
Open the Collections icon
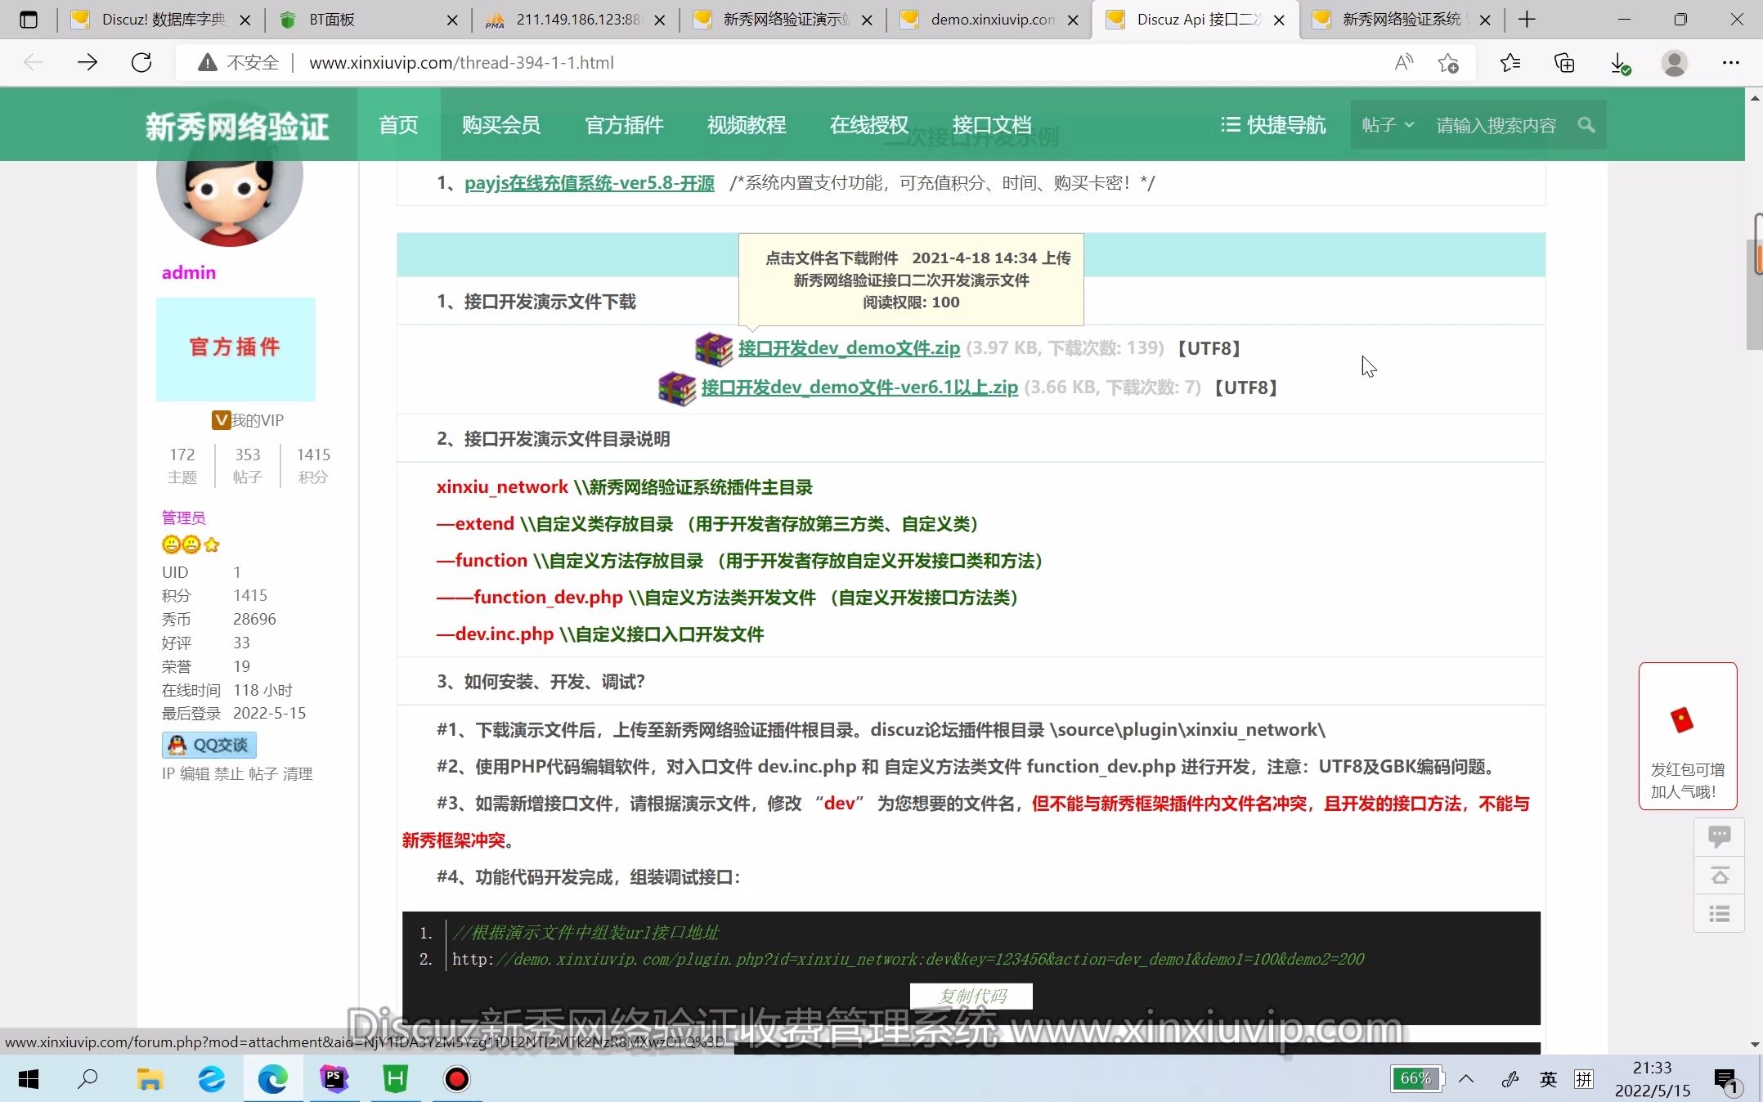1564,63
